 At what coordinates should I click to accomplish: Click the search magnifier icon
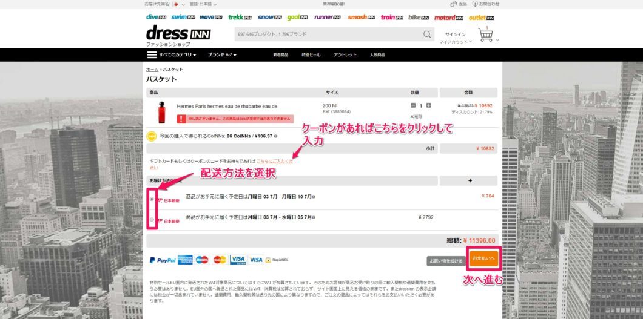(x=427, y=35)
